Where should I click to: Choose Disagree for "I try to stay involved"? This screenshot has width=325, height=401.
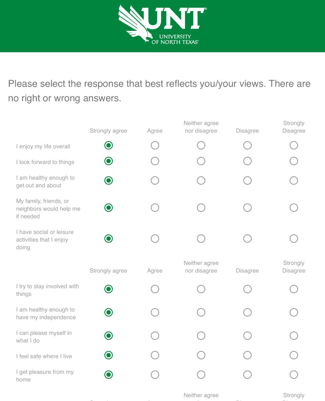[x=247, y=289]
